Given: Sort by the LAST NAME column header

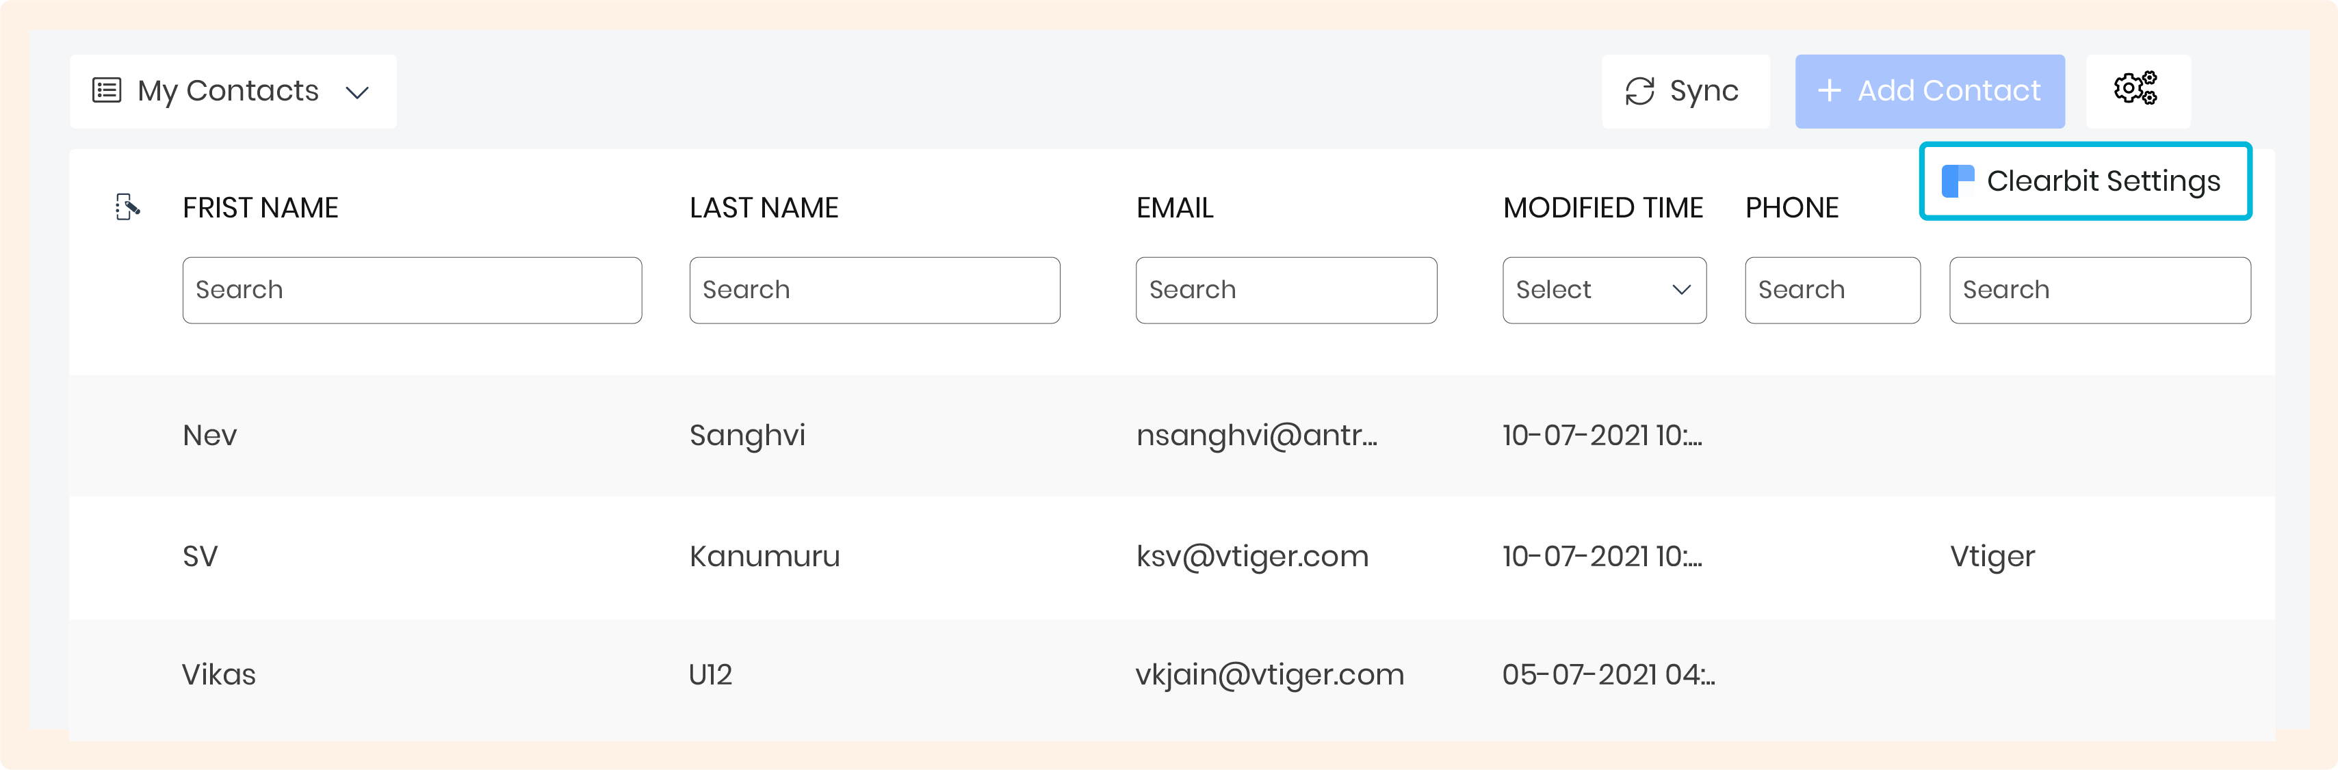Looking at the screenshot, I should 764,208.
